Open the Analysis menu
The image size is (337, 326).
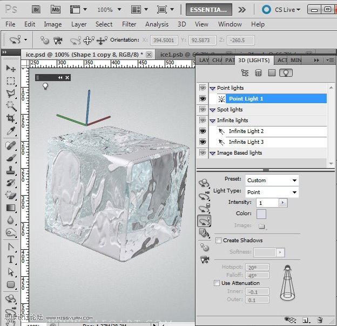point(157,24)
